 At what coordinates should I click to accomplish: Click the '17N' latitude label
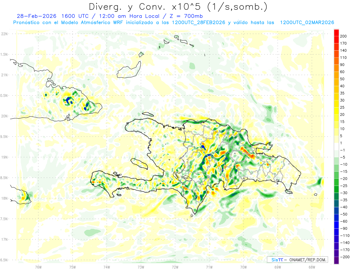click(4, 239)
